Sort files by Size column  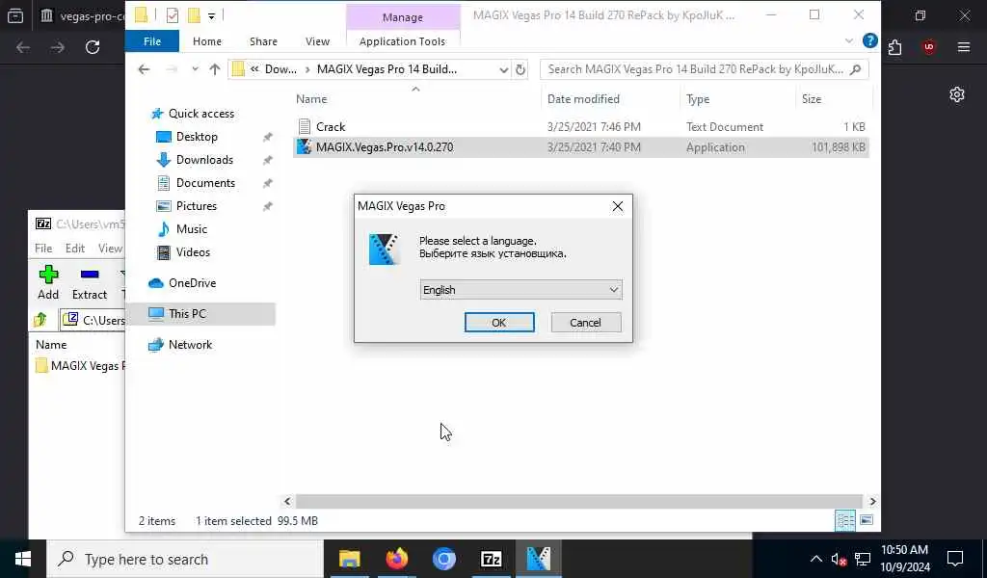[x=812, y=99]
